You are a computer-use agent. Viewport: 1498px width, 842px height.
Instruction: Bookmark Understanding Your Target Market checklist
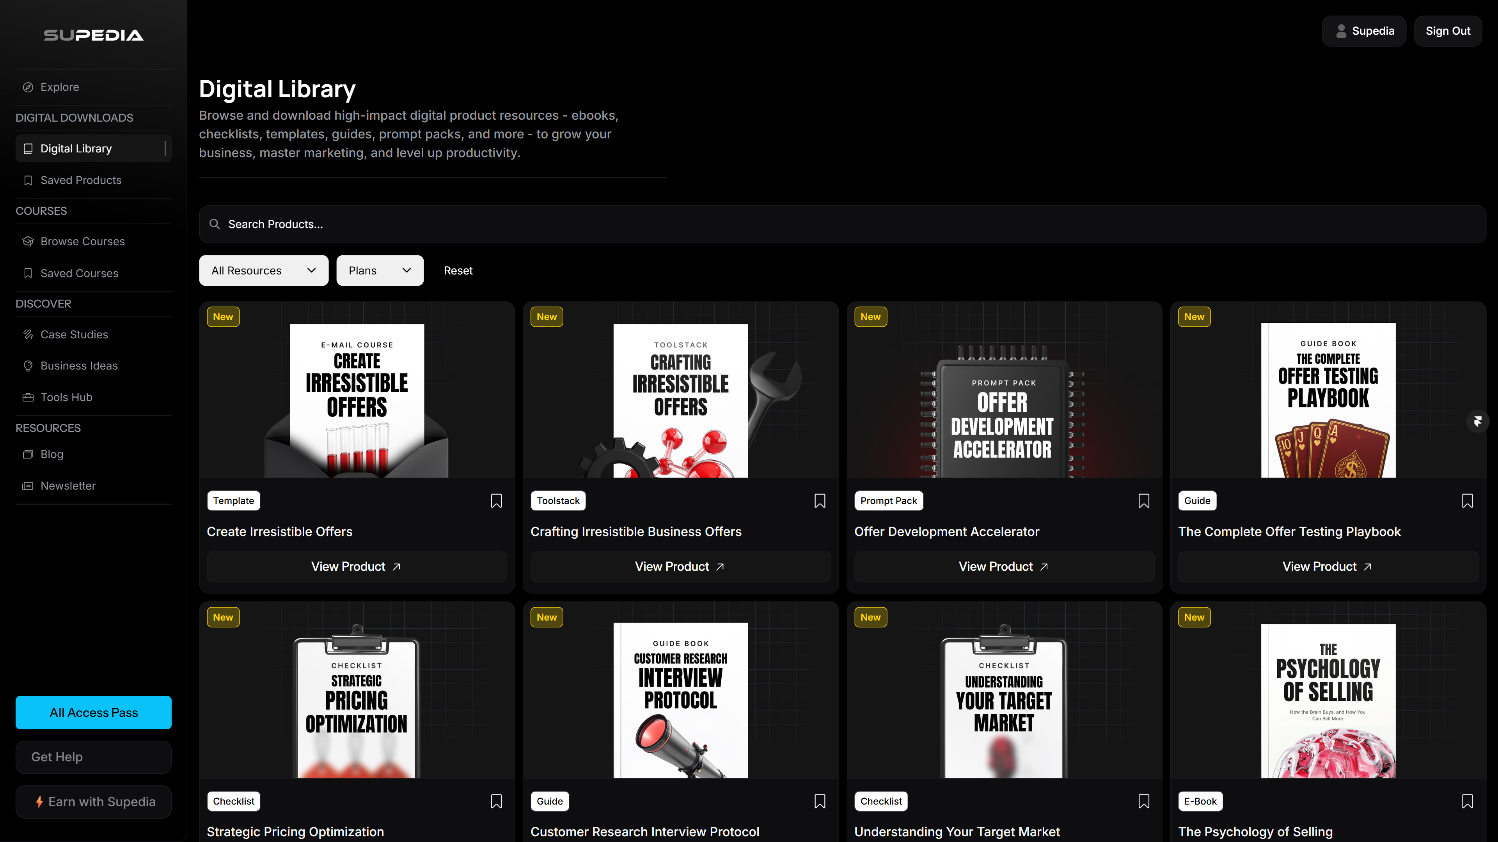(x=1144, y=801)
